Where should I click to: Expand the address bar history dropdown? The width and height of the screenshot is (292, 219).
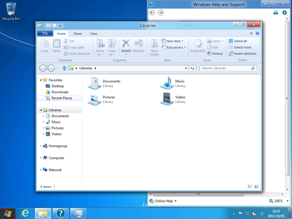(186, 68)
